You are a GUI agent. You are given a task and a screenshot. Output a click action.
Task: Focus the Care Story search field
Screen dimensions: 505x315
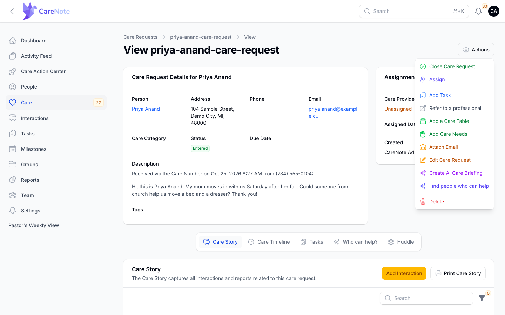point(426,298)
